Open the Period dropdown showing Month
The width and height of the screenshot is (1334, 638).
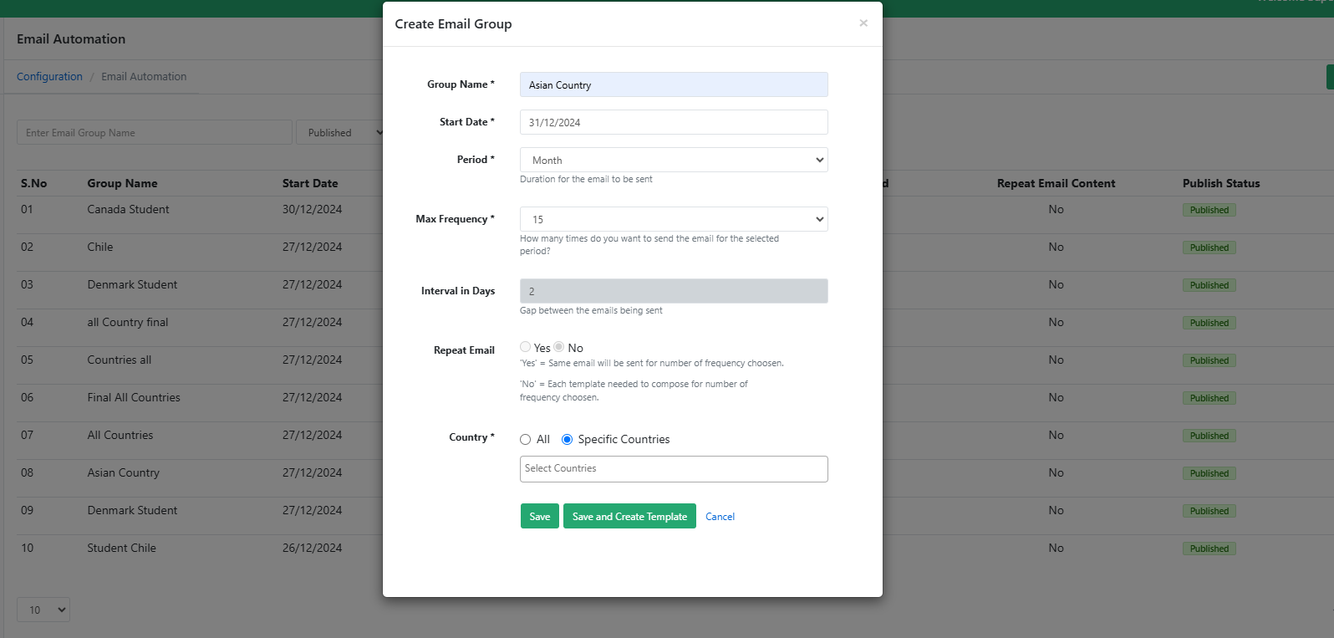673,160
